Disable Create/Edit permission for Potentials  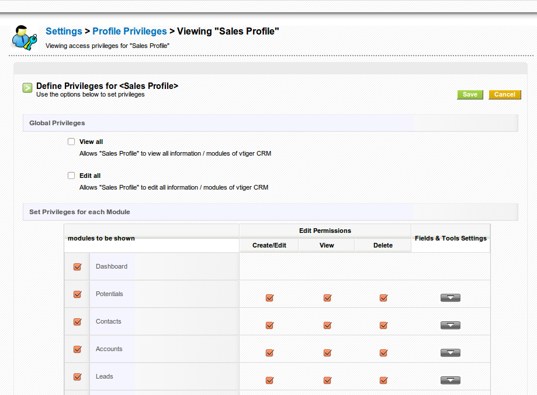pyautogui.click(x=269, y=298)
